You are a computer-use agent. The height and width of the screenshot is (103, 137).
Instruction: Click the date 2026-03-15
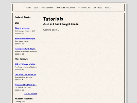pyautogui.click(x=19, y=69)
